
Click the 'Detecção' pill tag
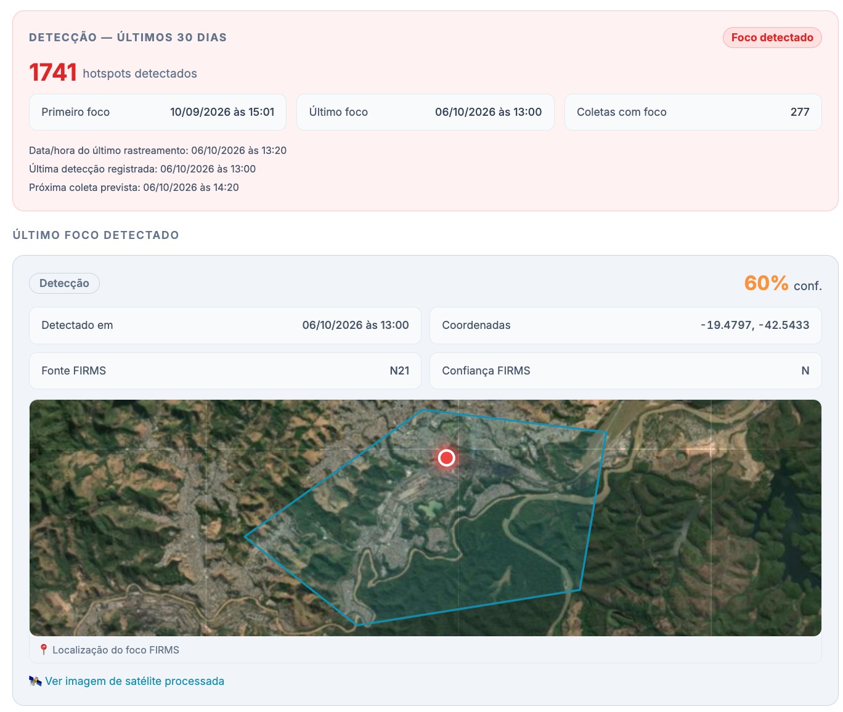[64, 283]
